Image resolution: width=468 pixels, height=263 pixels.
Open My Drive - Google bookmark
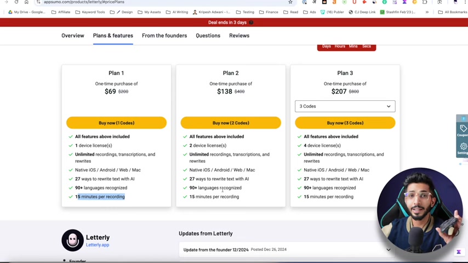(26, 12)
